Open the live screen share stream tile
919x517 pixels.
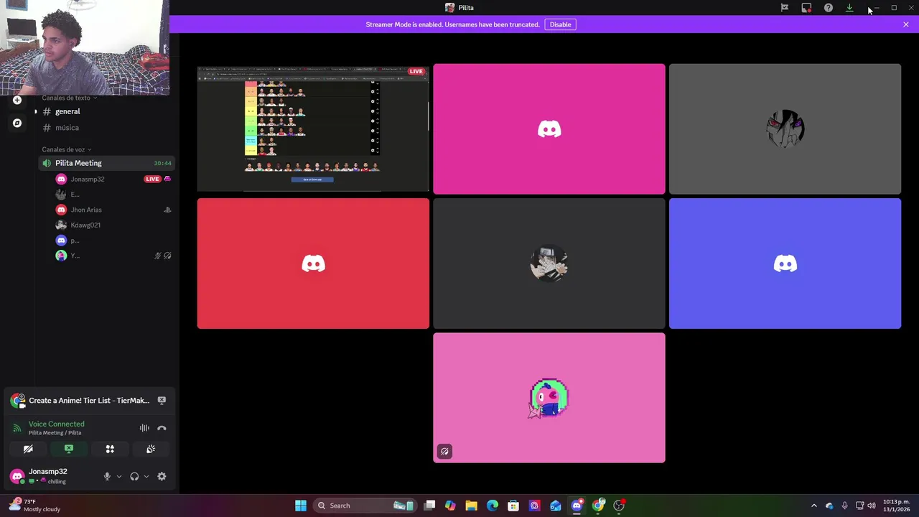click(313, 129)
